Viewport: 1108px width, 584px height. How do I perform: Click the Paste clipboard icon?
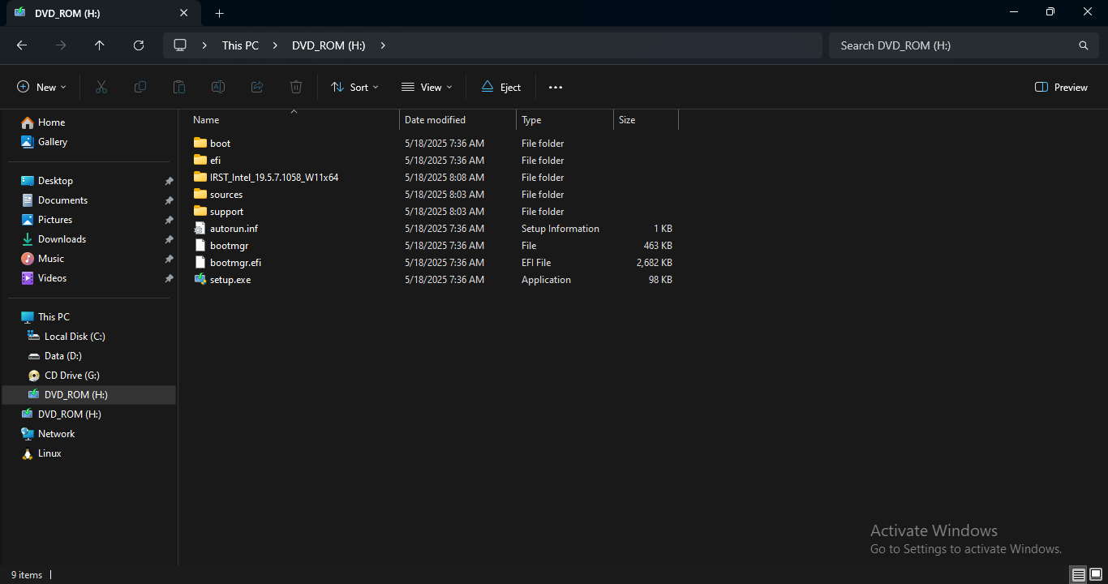pos(179,87)
